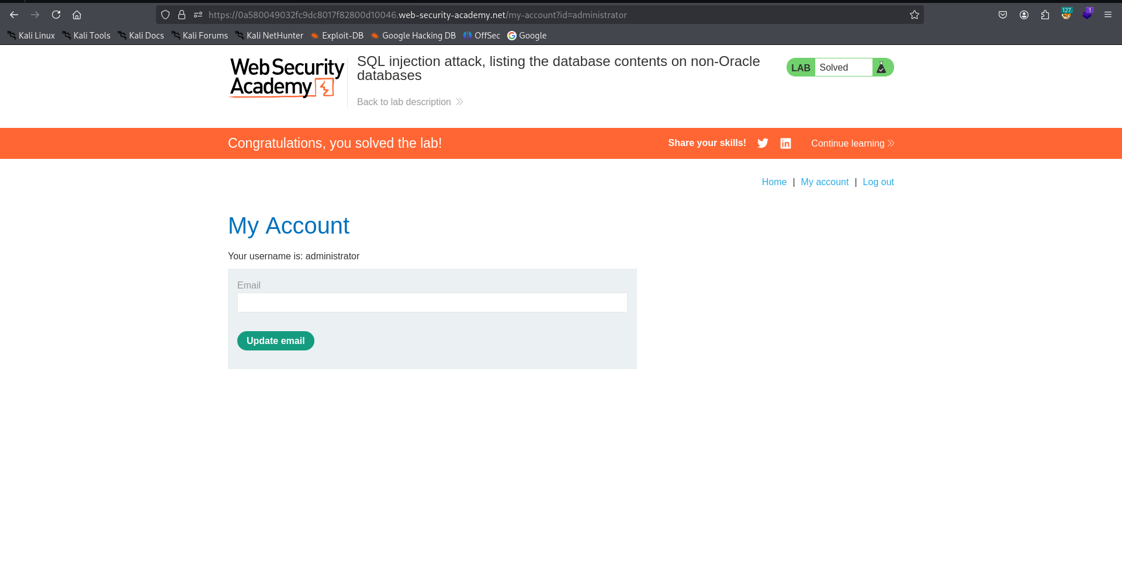
Task: Click the Log out link
Action: pos(878,182)
